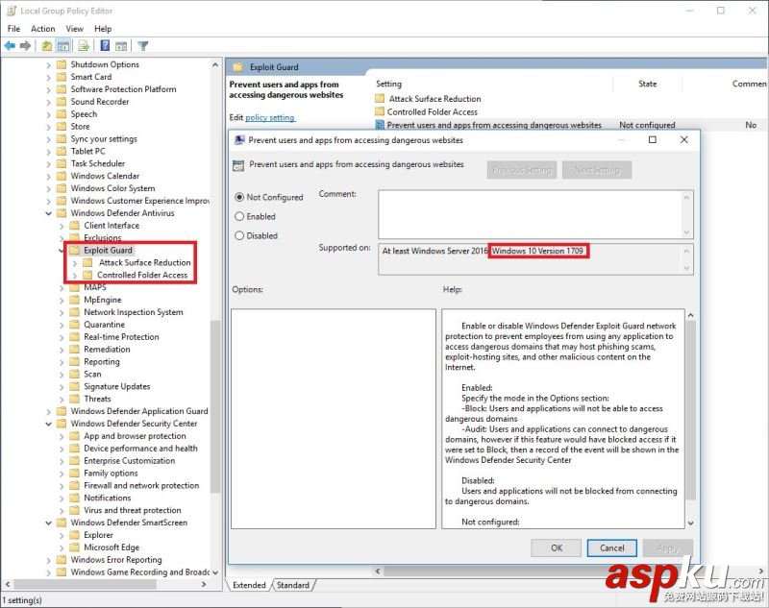Select Virus and threat protection item

[x=133, y=510]
